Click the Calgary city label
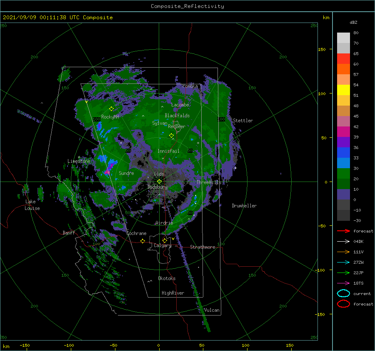The height and width of the screenshot is (351, 375). (162, 245)
